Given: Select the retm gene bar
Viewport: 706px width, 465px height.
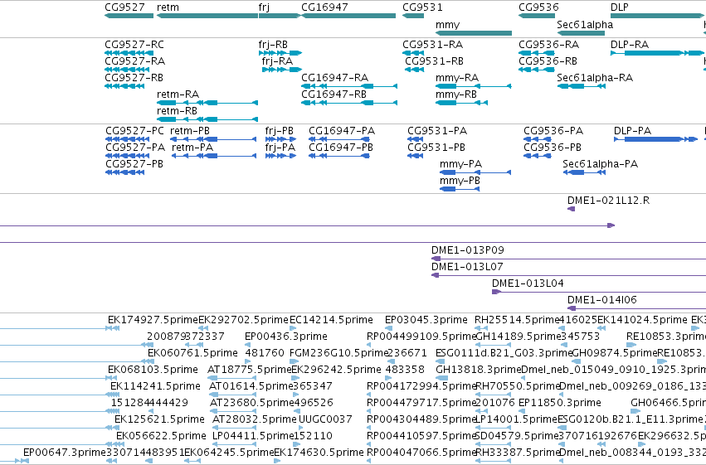Looking at the screenshot, I should pos(207,17).
